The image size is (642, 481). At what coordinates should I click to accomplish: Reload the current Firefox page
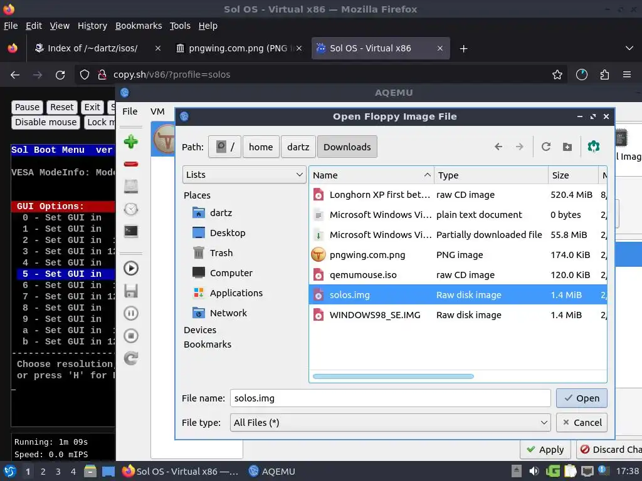pos(60,75)
